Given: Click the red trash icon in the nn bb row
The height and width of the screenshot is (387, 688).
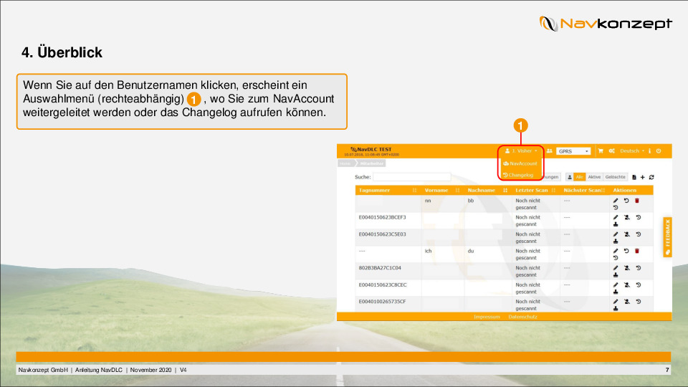Looking at the screenshot, I should pos(637,201).
